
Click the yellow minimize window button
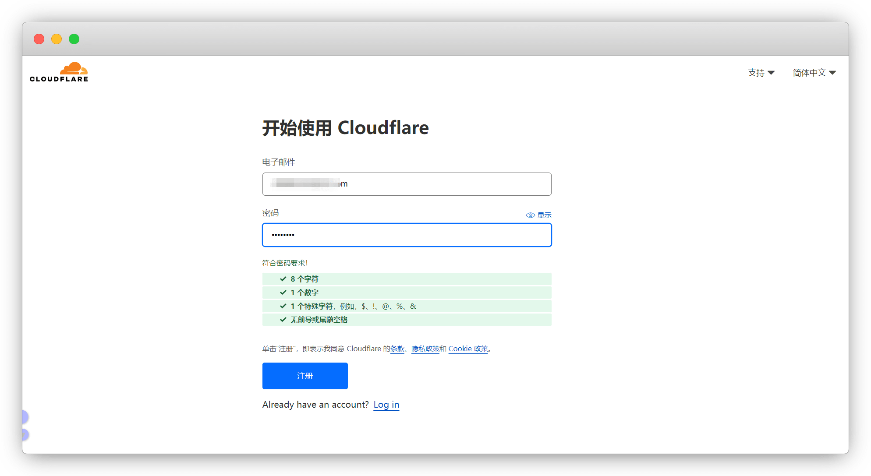pyautogui.click(x=57, y=39)
